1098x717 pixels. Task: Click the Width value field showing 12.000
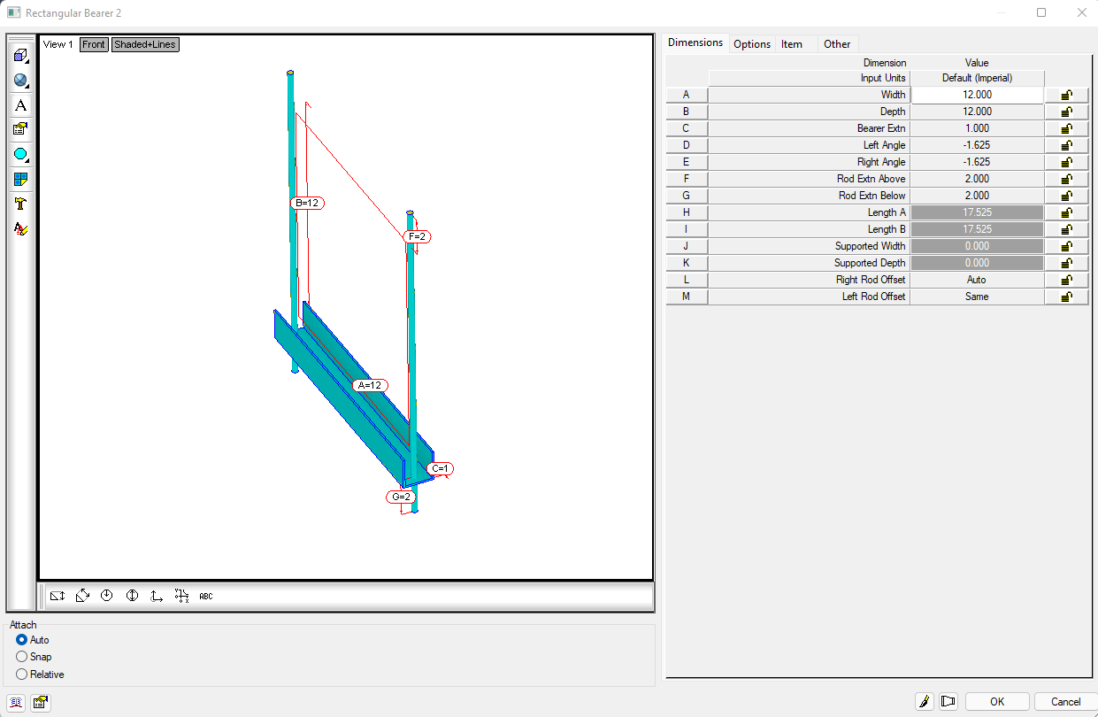point(976,95)
